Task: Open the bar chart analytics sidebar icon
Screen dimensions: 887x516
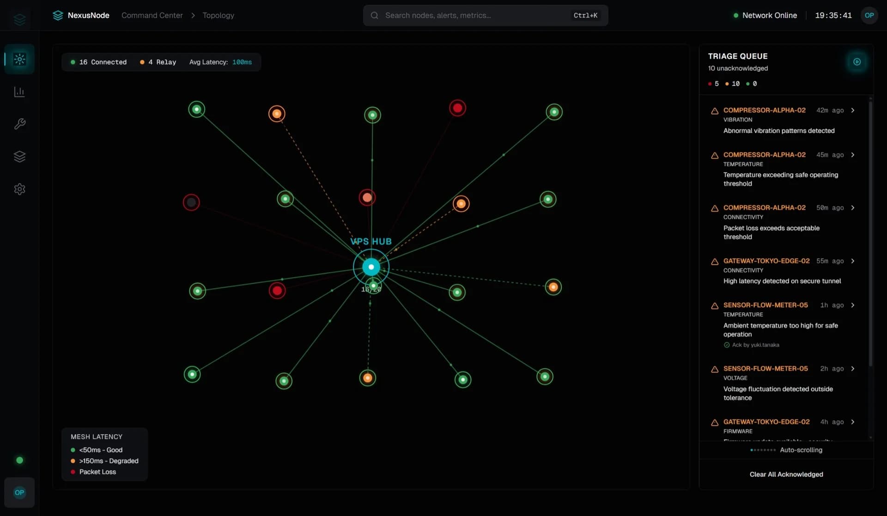Action: [x=19, y=92]
